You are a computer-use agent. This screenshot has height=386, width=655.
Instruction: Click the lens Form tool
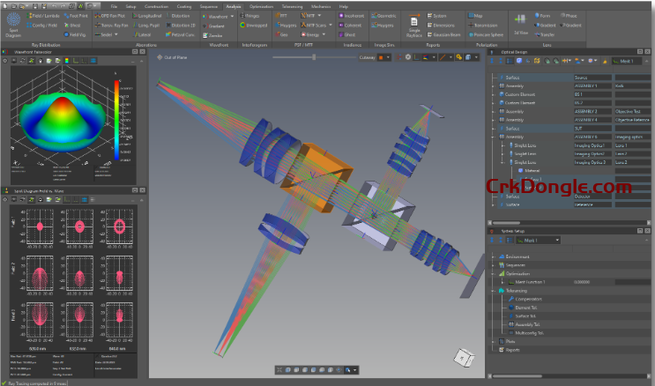coord(542,16)
